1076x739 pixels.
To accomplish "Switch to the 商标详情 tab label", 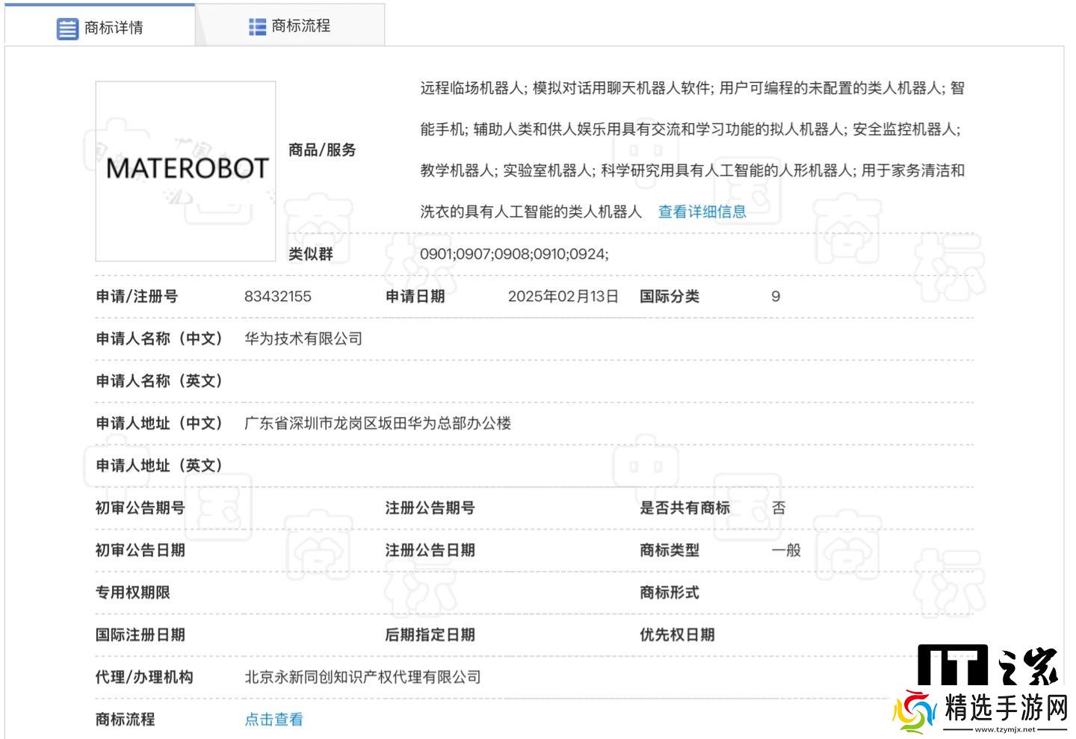I will (x=114, y=28).
